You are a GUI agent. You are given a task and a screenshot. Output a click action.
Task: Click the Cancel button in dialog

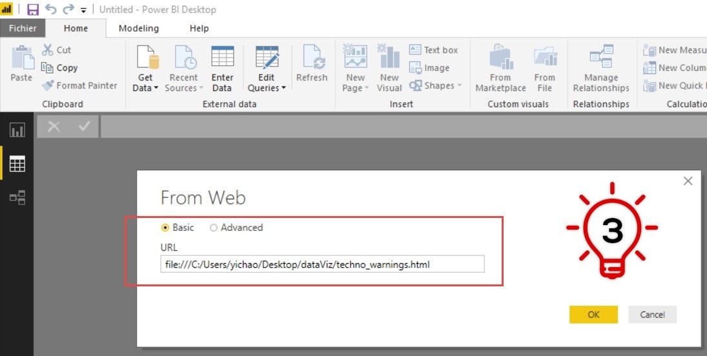652,314
